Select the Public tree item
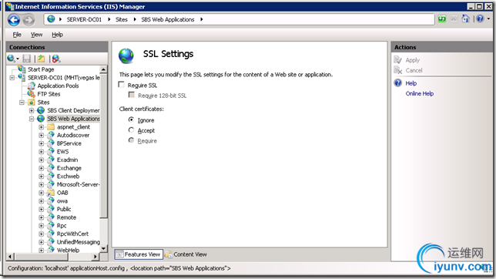 64,209
